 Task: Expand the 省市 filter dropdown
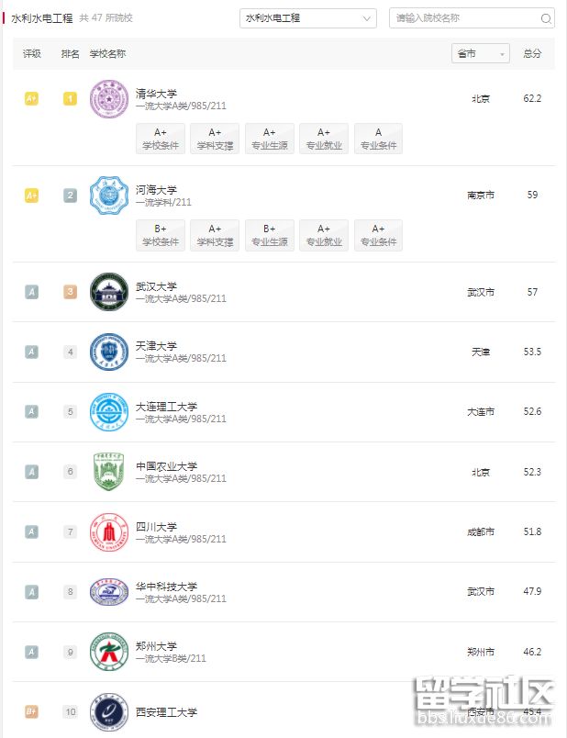click(482, 54)
